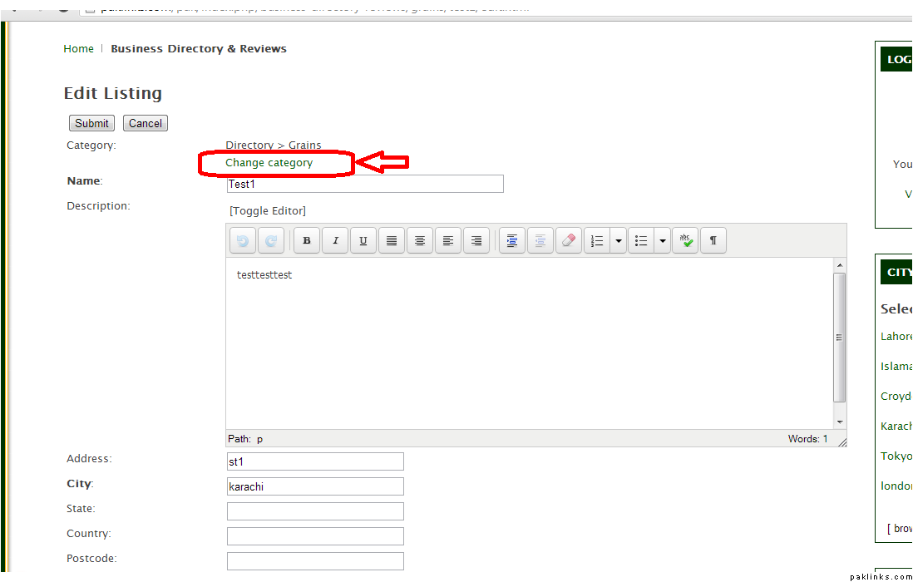Increase indent using the indent icon
Screen dimensions: 913x582
(x=512, y=241)
